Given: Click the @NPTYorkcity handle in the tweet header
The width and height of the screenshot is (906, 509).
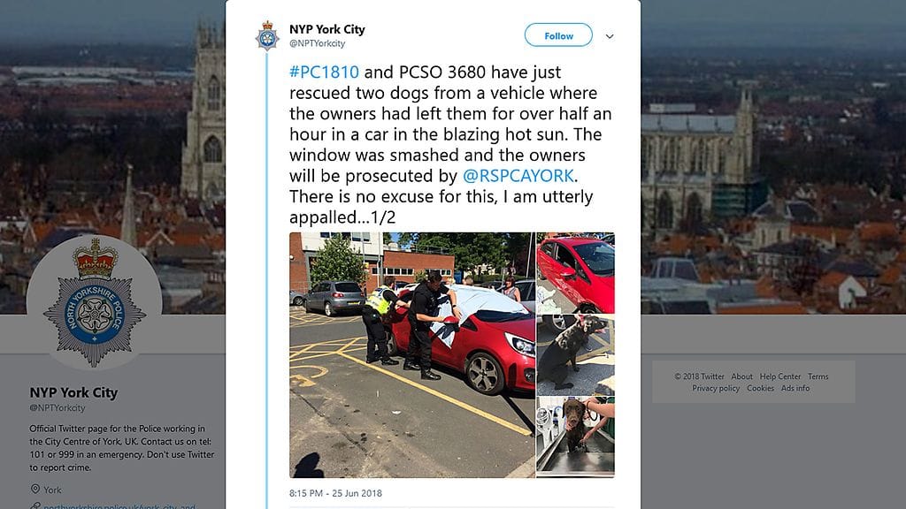Looking at the screenshot, I should click(x=318, y=43).
